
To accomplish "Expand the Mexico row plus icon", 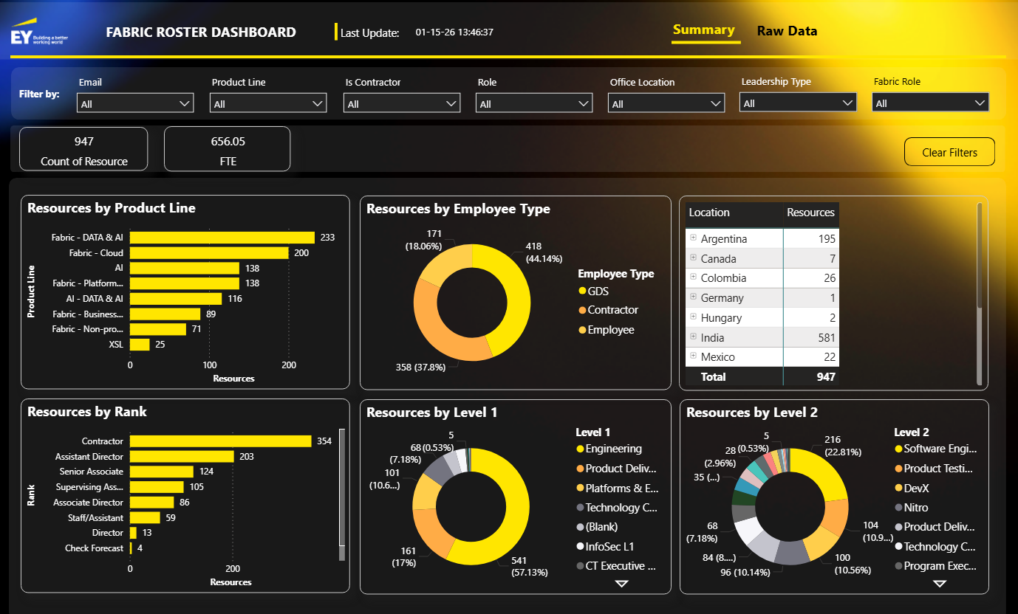I will point(694,356).
